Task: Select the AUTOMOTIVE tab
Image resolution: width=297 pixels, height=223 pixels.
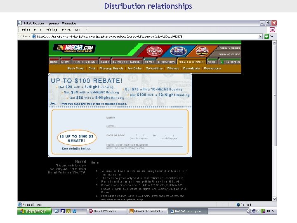Action: pyautogui.click(x=167, y=62)
